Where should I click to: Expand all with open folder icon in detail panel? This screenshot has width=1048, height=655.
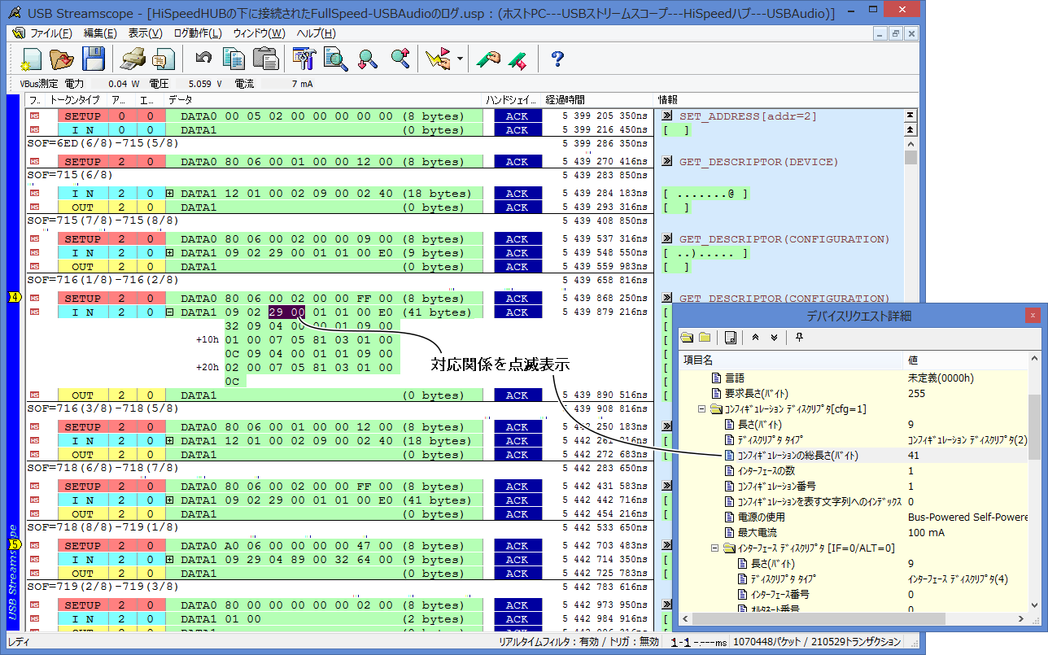coord(687,338)
